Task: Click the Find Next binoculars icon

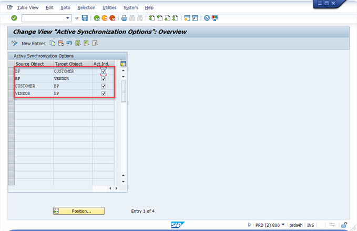Action: (140, 18)
